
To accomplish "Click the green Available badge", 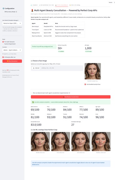I will (x=61, y=52).
